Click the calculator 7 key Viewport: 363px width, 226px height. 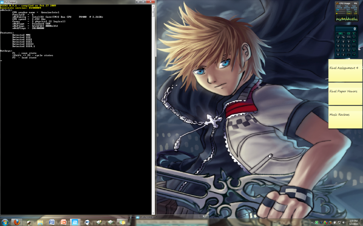click(338, 42)
